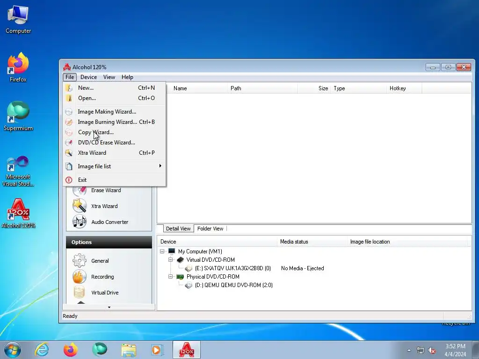This screenshot has height=359, width=479.
Task: Click the Copy Wizard disc icon in menu
Action: [x=69, y=132]
